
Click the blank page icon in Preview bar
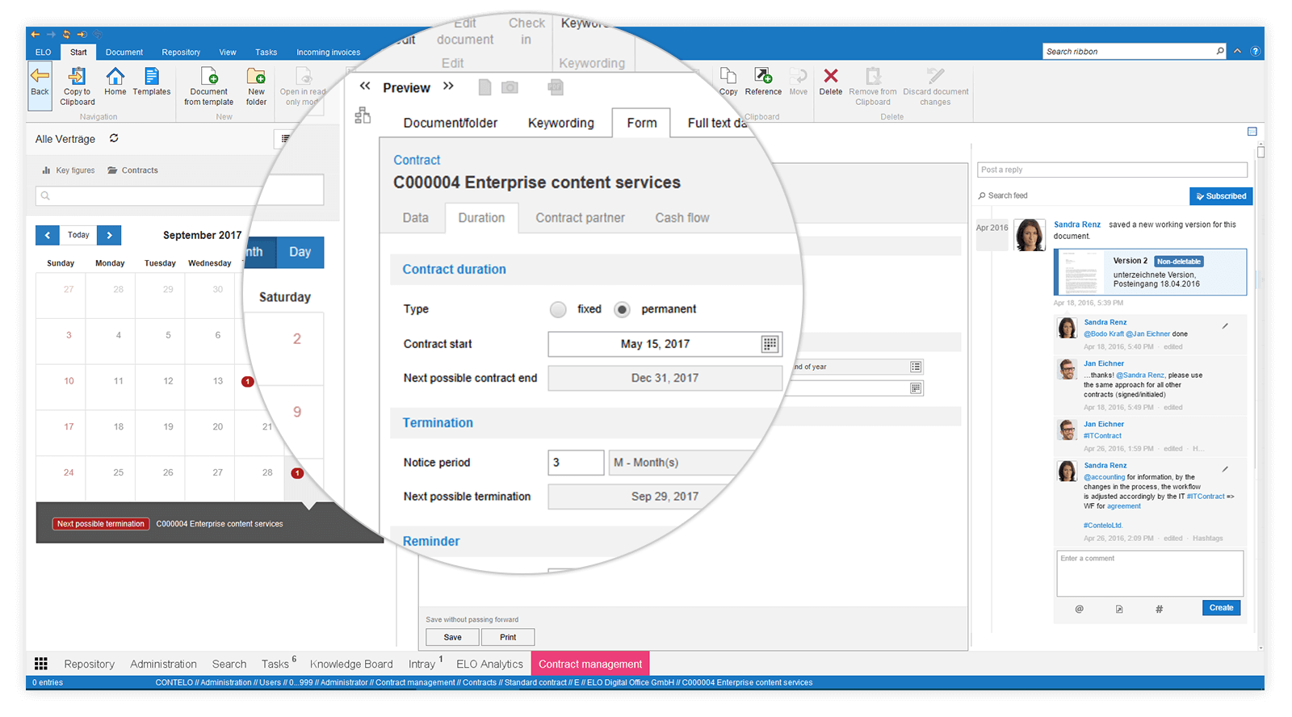(x=484, y=87)
